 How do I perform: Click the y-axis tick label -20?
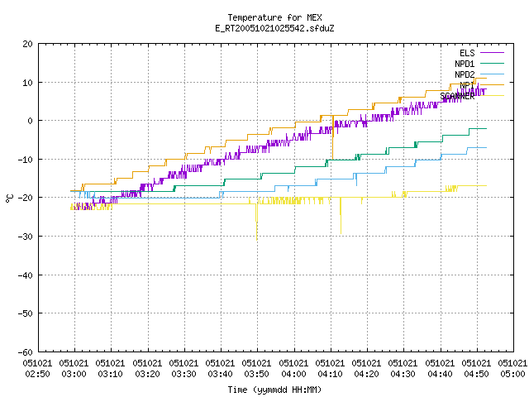pos(26,198)
